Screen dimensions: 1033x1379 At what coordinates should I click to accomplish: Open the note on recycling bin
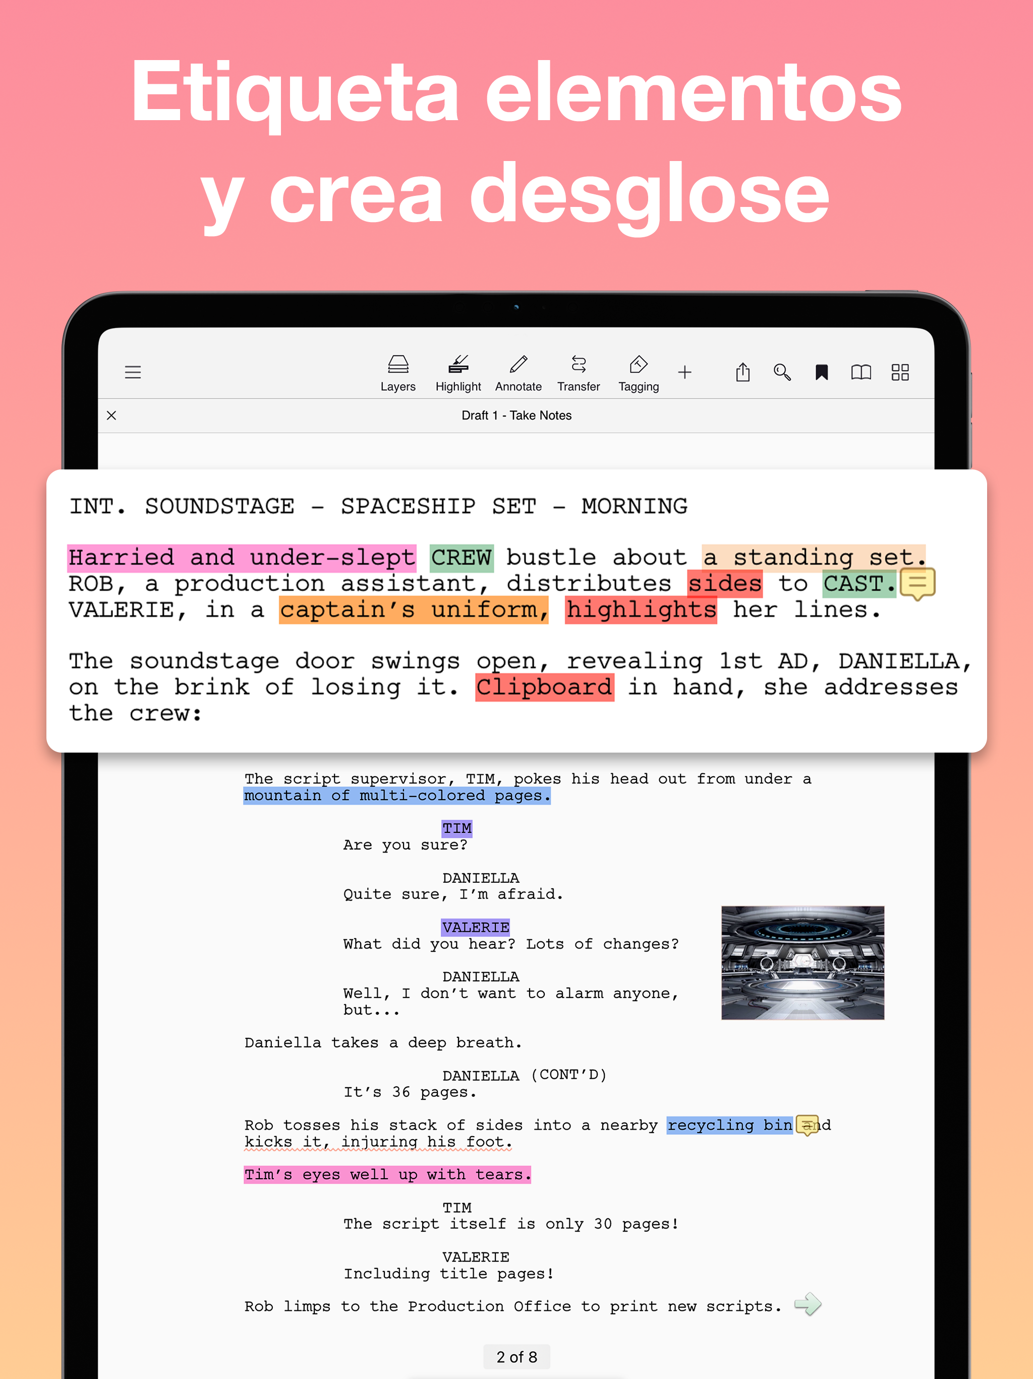click(x=808, y=1125)
